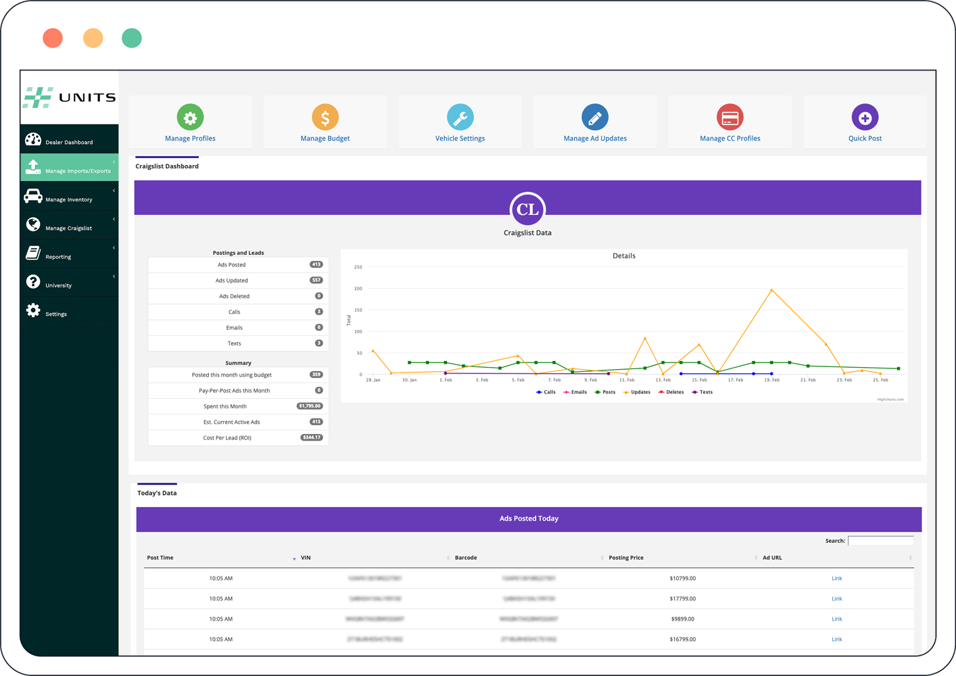Click the Manage Imports/Exports upload icon
956x676 pixels.
[x=33, y=168]
